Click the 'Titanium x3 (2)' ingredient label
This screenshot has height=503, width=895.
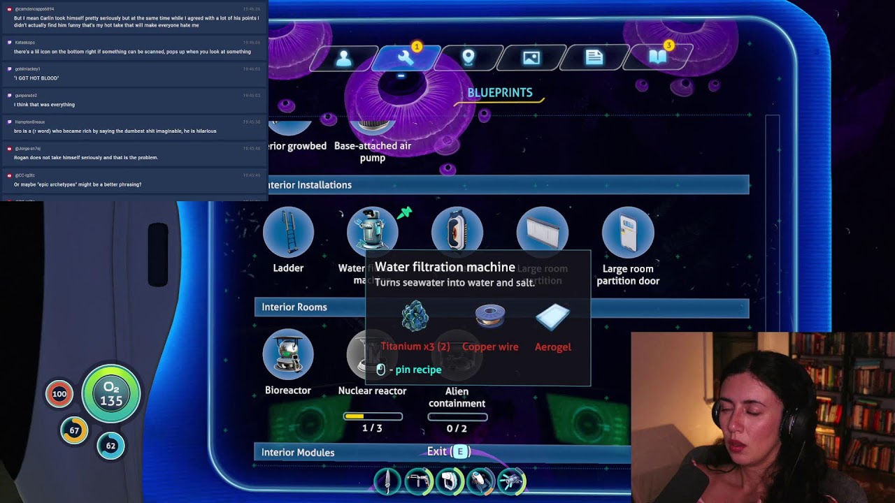click(x=415, y=347)
